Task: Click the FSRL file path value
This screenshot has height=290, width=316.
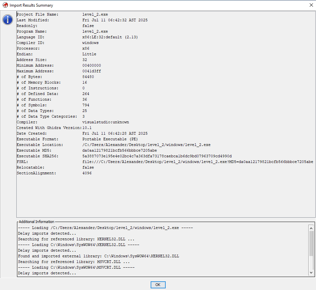Action: pyautogui.click(x=198, y=162)
